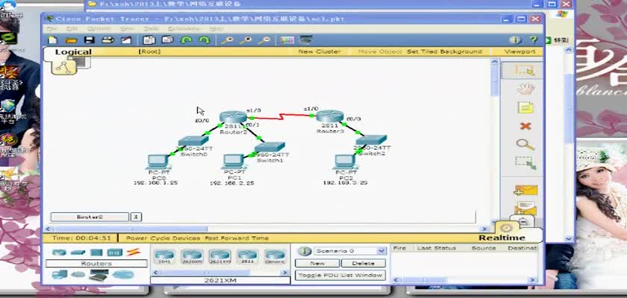Zoom out with the third magnifier icon
The height and width of the screenshot is (298, 627).
tap(264, 40)
